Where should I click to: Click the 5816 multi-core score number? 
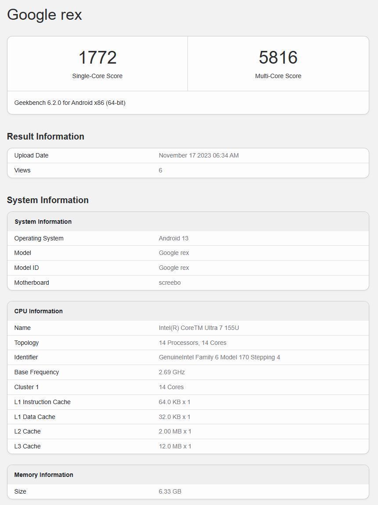point(278,57)
